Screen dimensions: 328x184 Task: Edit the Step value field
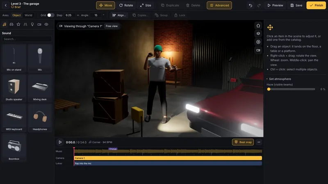69,15
